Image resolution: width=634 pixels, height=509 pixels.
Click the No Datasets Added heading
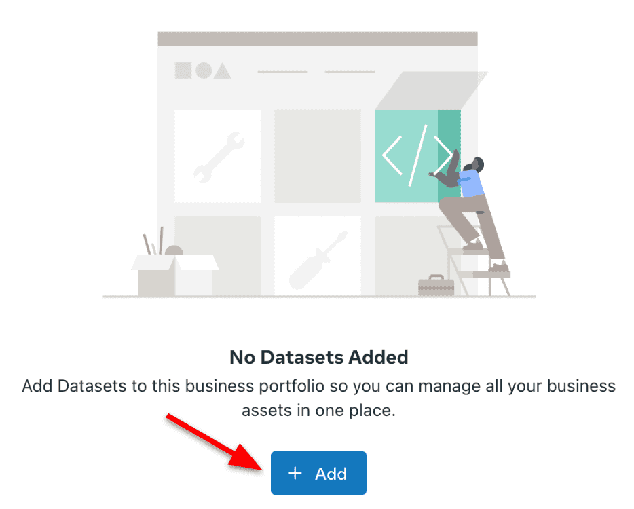click(x=318, y=357)
